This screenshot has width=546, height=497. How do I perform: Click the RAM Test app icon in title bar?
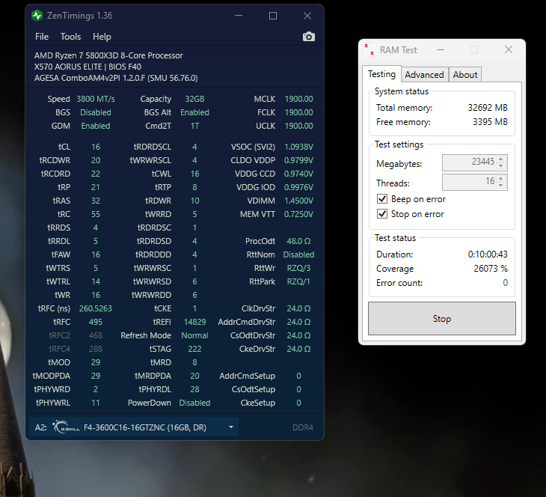tap(369, 50)
